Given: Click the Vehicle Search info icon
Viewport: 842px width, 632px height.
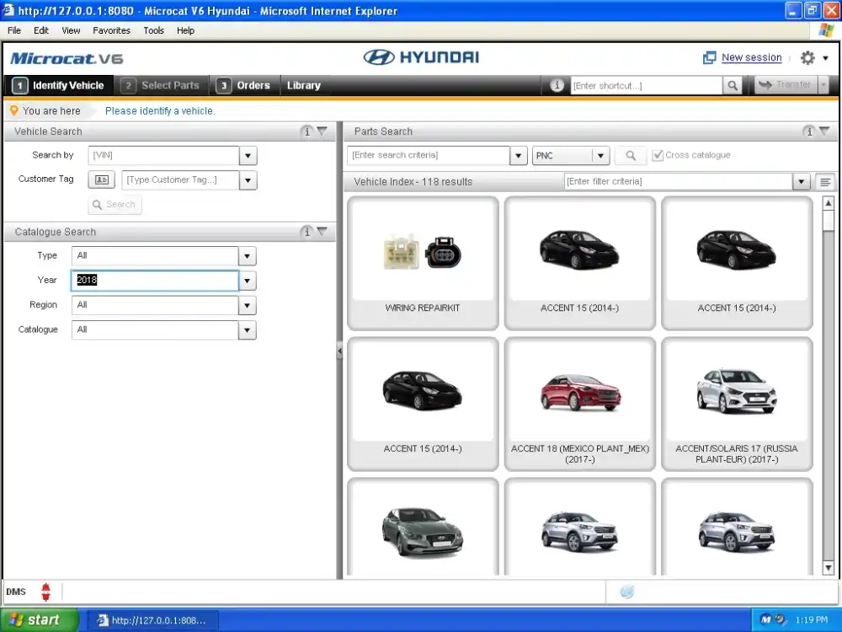Looking at the screenshot, I should pos(306,131).
